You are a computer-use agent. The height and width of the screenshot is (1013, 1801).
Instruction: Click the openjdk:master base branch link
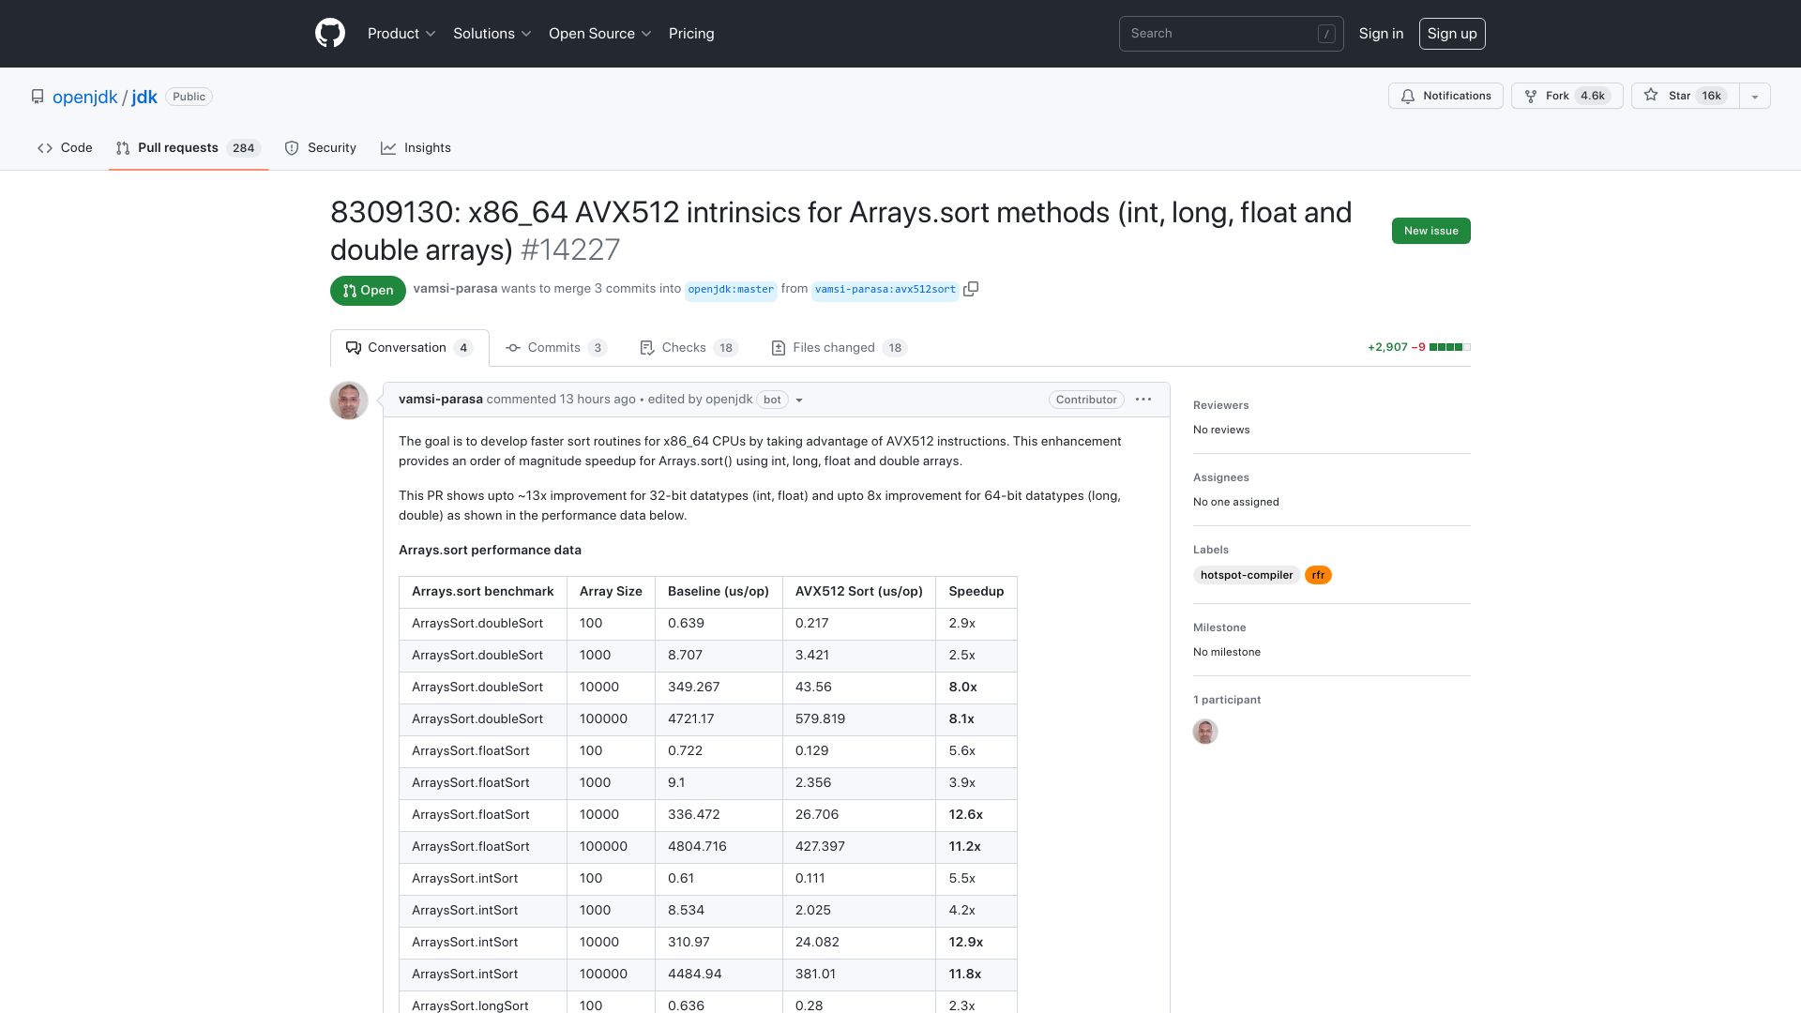[731, 290]
